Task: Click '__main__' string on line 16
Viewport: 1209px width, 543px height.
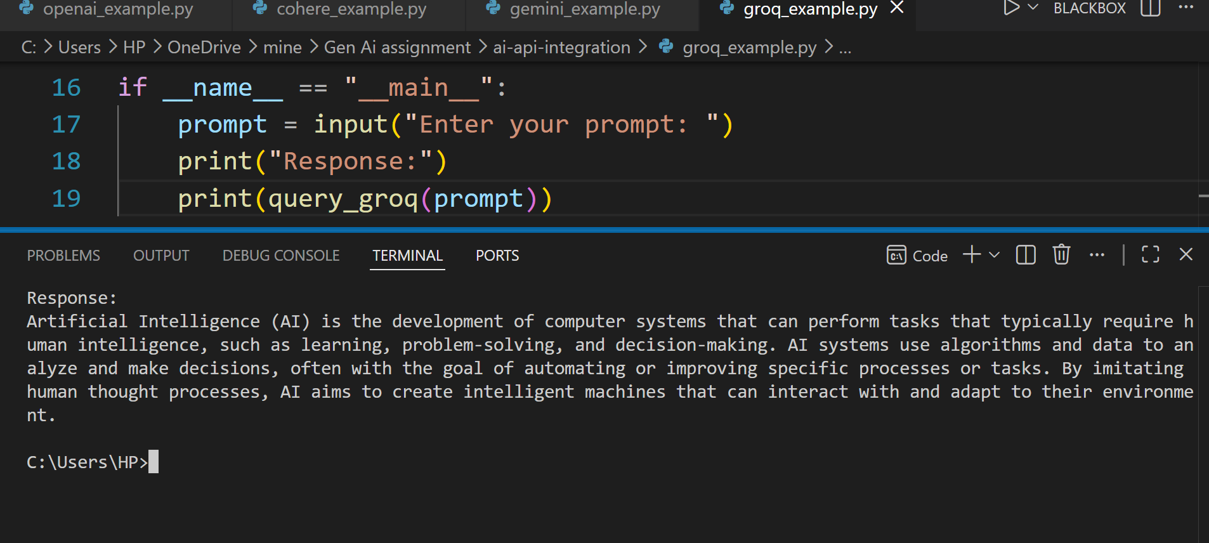Action: coord(419,88)
